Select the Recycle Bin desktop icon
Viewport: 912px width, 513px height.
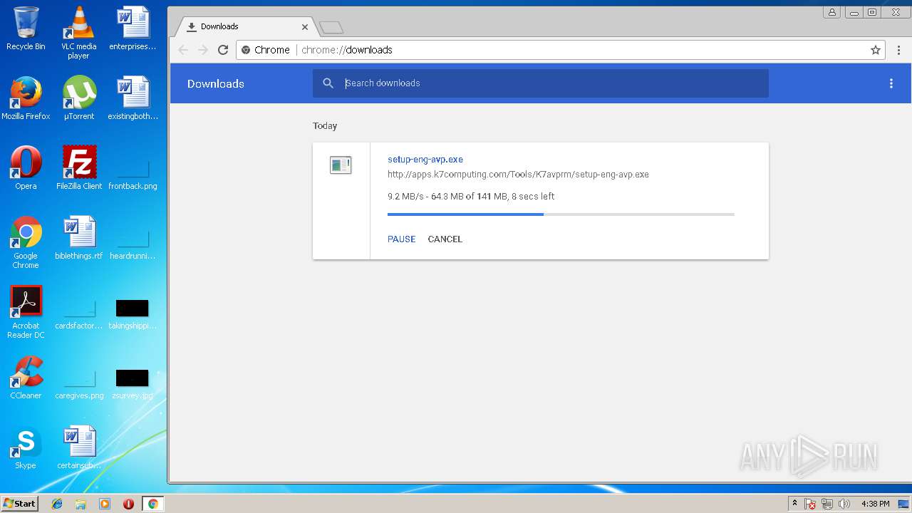pos(26,28)
